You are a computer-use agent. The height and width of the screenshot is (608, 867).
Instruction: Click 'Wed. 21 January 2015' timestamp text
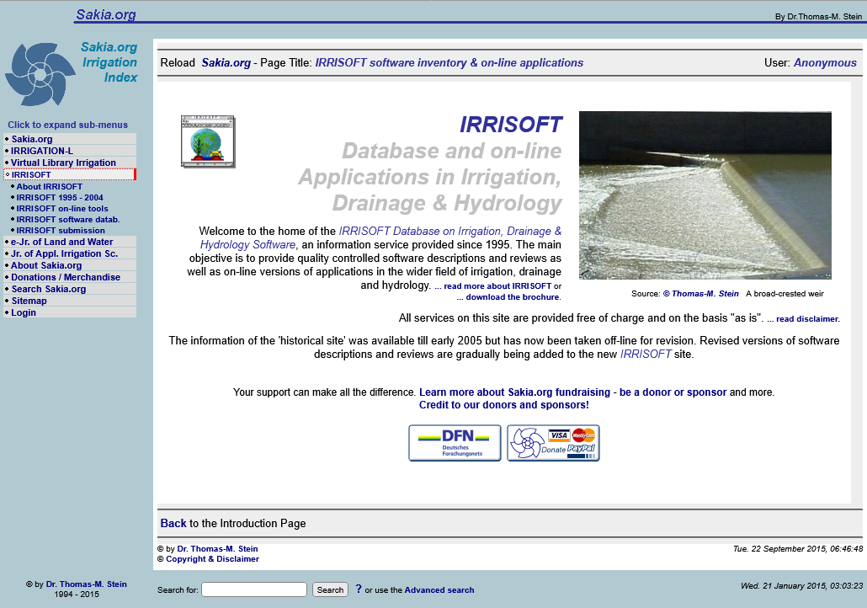[801, 586]
